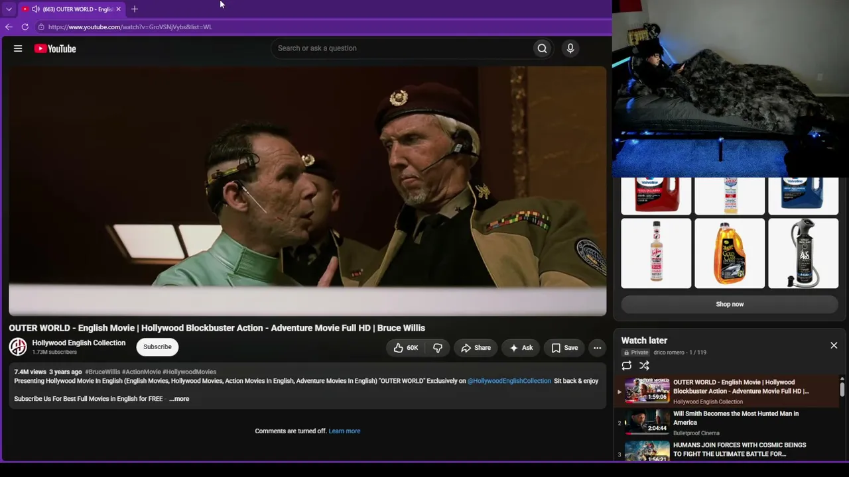The image size is (849, 477).
Task: Expand the description with ...more
Action: pos(179,399)
